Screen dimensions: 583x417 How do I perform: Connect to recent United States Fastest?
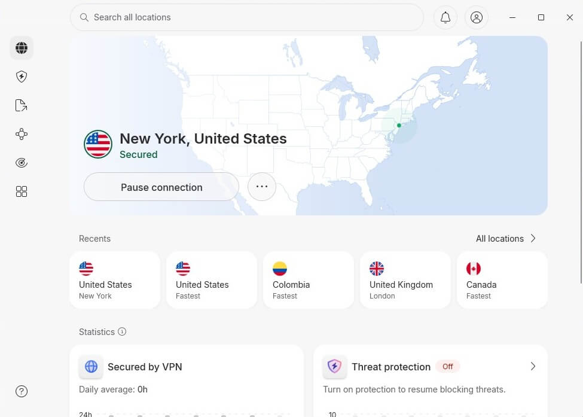[x=212, y=280]
